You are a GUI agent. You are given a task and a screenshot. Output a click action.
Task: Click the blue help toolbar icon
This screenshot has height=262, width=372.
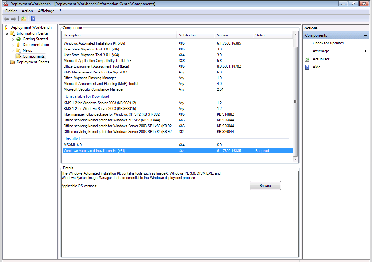point(33,19)
